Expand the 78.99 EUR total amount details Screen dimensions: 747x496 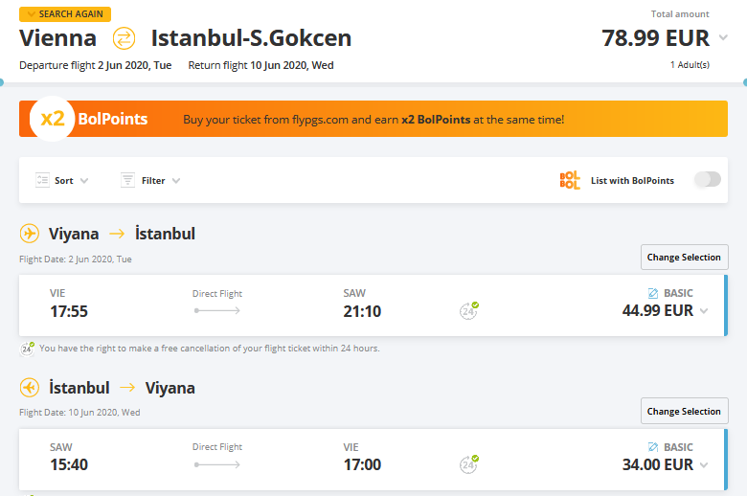723,37
